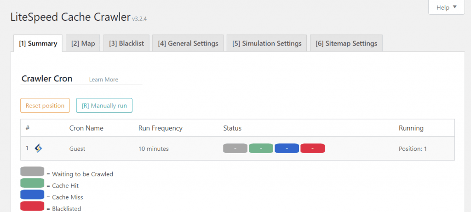
Task: Click the red Blacklisted legend swatch
Action: (32, 206)
